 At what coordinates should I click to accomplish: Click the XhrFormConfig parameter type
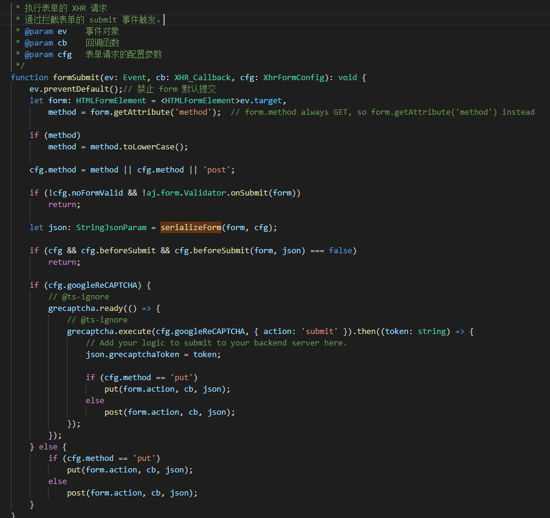(x=294, y=78)
